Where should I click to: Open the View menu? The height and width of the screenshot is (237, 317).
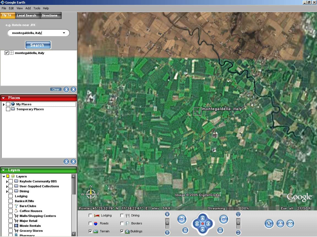click(x=20, y=8)
